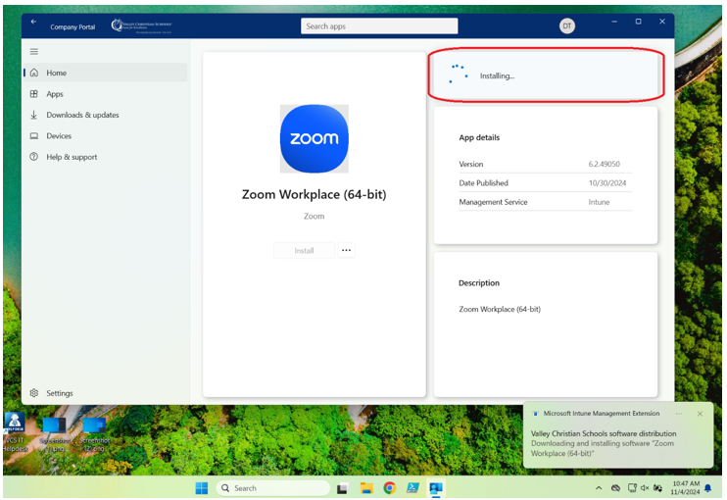Screen dimensions: 727x500
Task: Open Downloads & updates
Action: [x=106, y=115]
